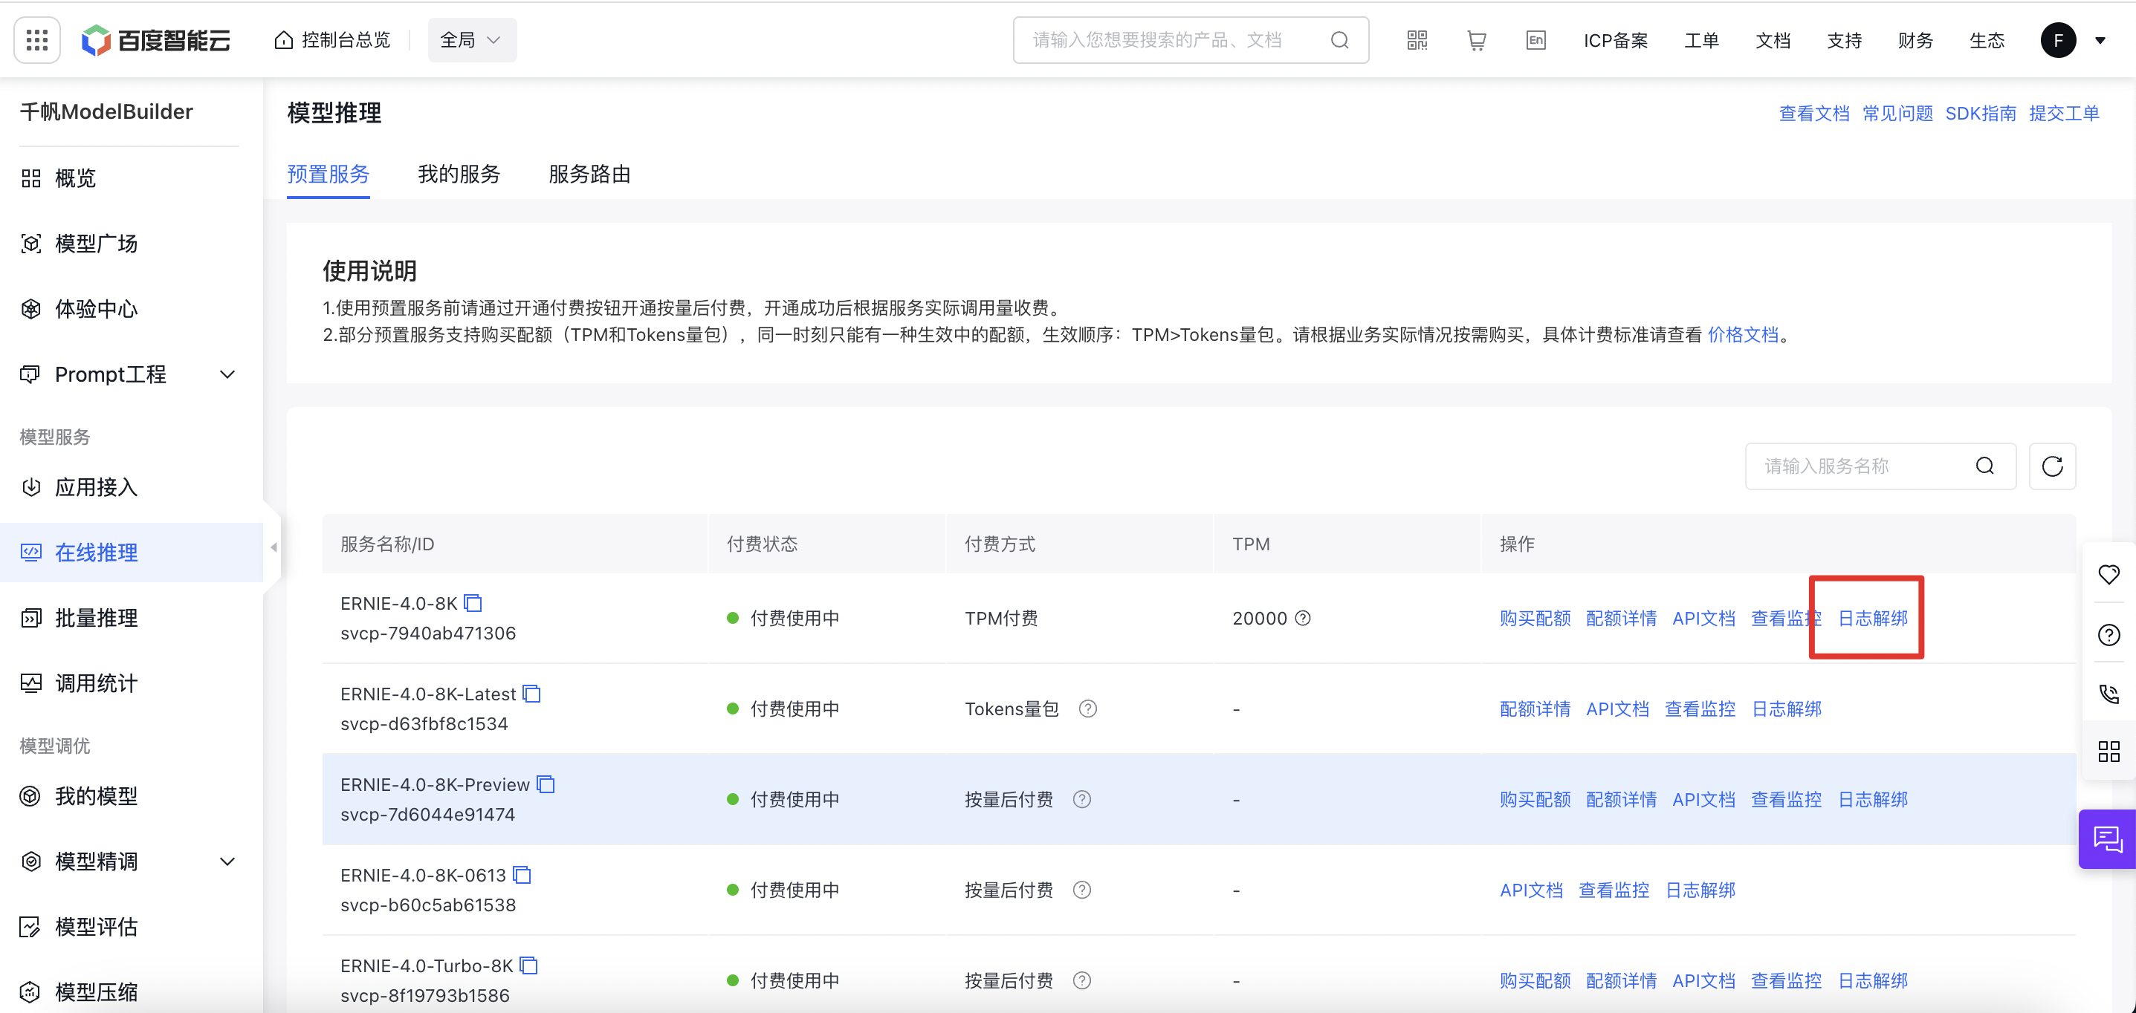Click 查看监控 for ERNIE-4.0-8K-Preview

click(1786, 799)
